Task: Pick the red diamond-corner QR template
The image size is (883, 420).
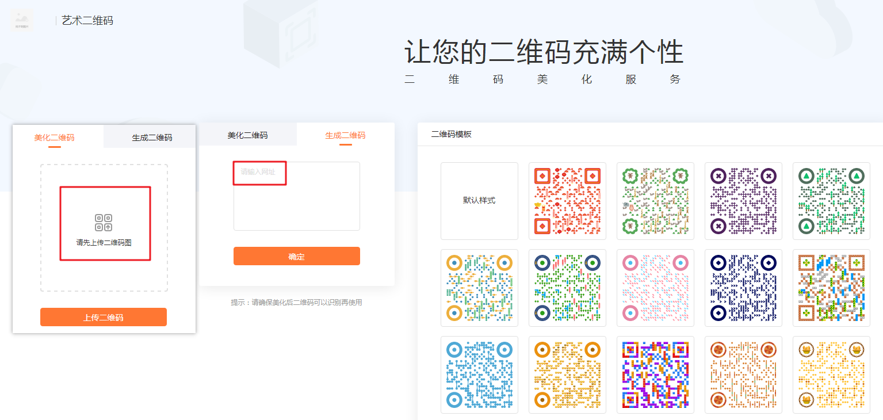Action: [x=567, y=201]
